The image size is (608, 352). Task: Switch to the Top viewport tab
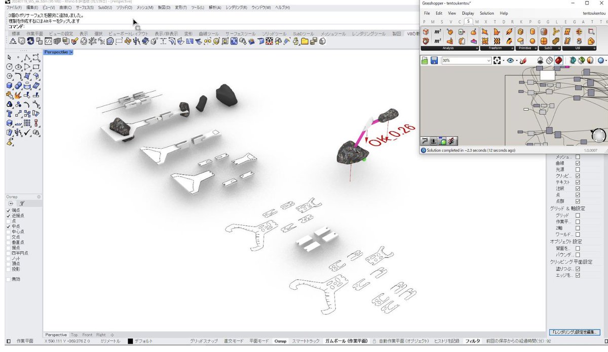tap(74, 335)
